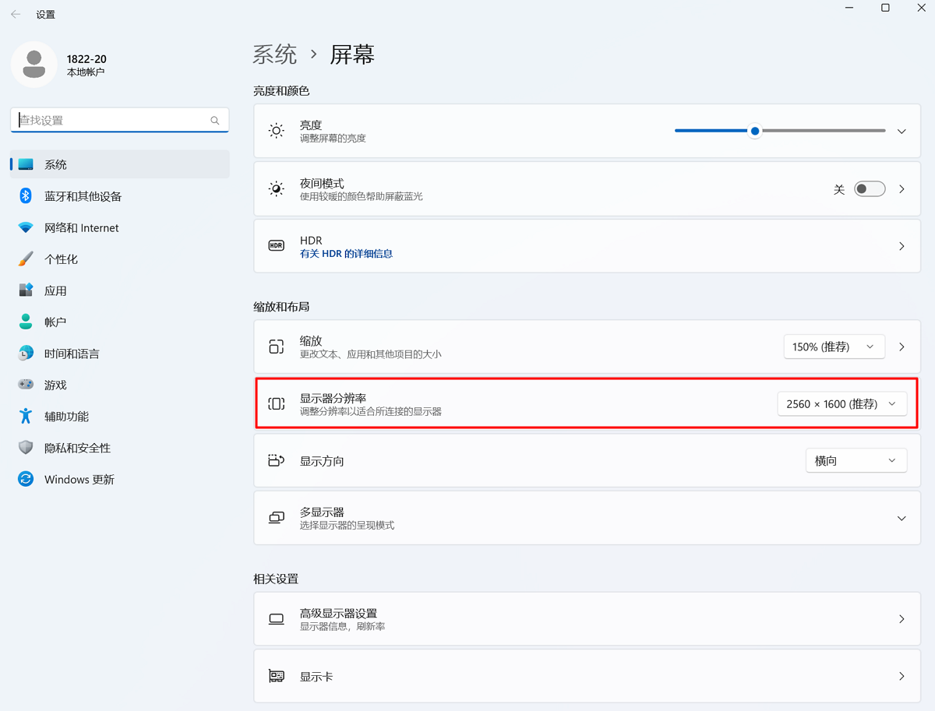Viewport: 935px width, 711px height.
Task: Click the Bluetooth icon in sidebar
Action: (26, 196)
